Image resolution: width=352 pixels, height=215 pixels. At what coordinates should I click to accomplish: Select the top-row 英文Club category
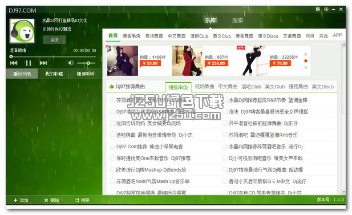coord(222,36)
